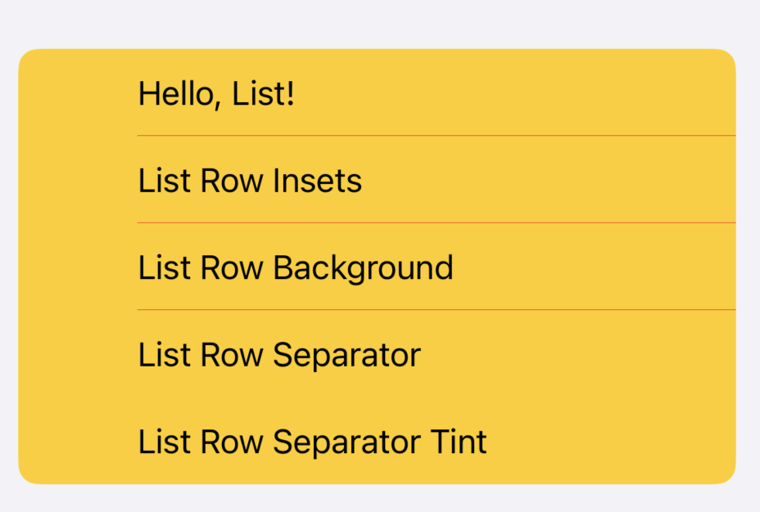Click the left inset beside "List Row Insets"
Image resolution: width=760 pixels, height=512 pixels.
tap(77, 181)
